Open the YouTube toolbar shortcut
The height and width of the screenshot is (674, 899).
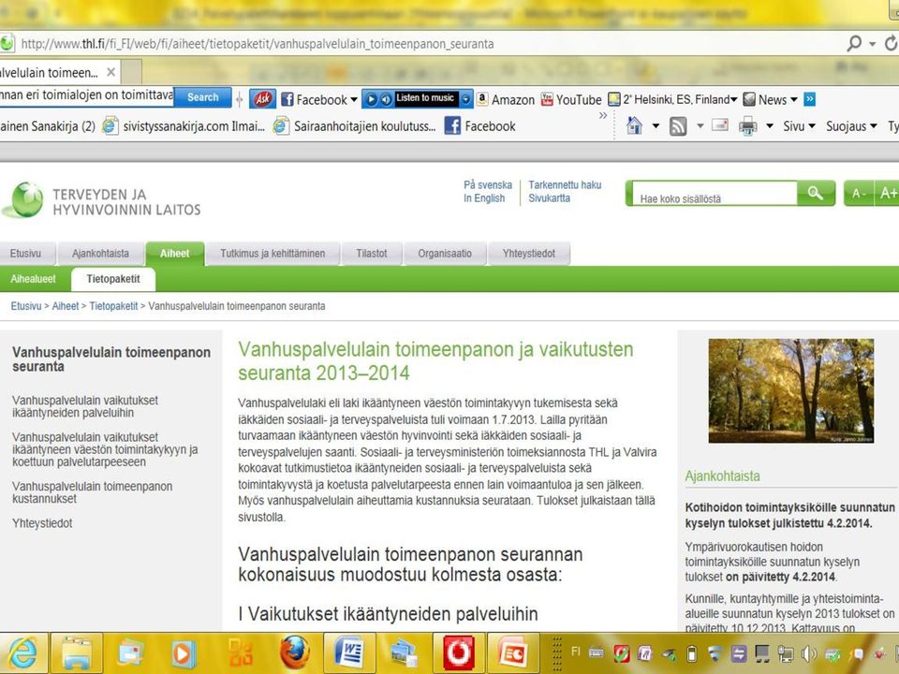(x=571, y=100)
